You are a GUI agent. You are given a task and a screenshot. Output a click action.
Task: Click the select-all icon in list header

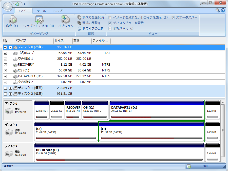5,41
